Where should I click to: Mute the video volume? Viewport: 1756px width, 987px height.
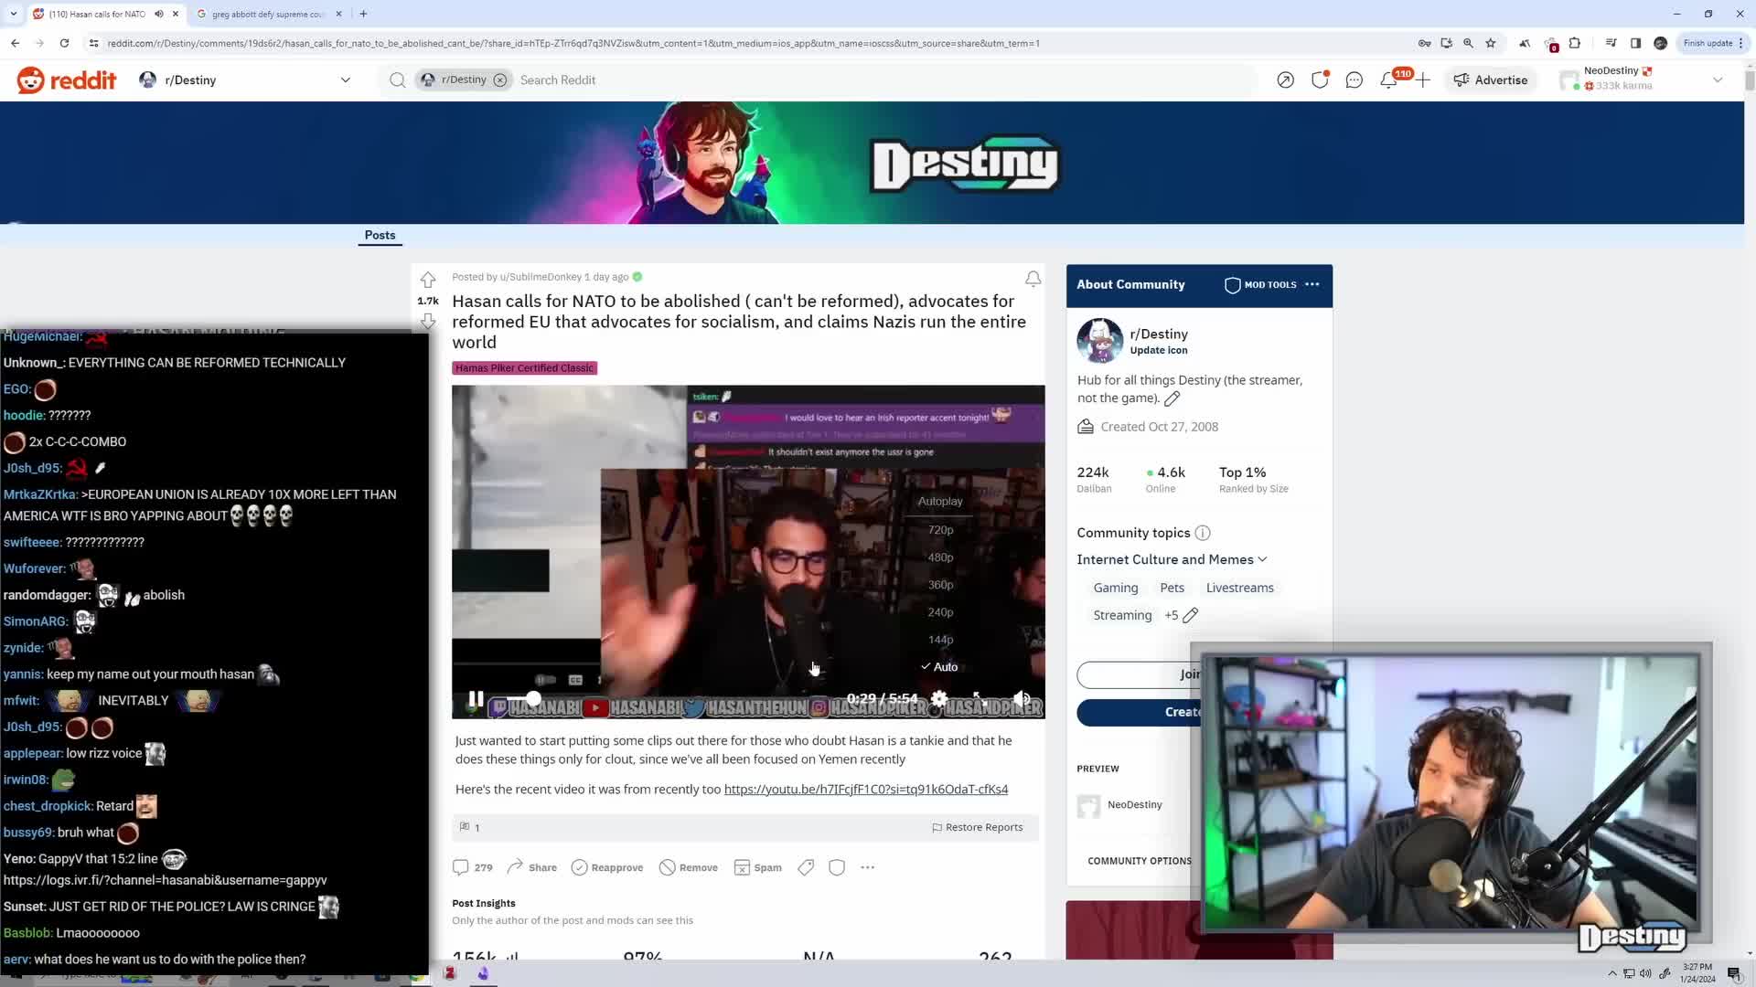point(1023,699)
